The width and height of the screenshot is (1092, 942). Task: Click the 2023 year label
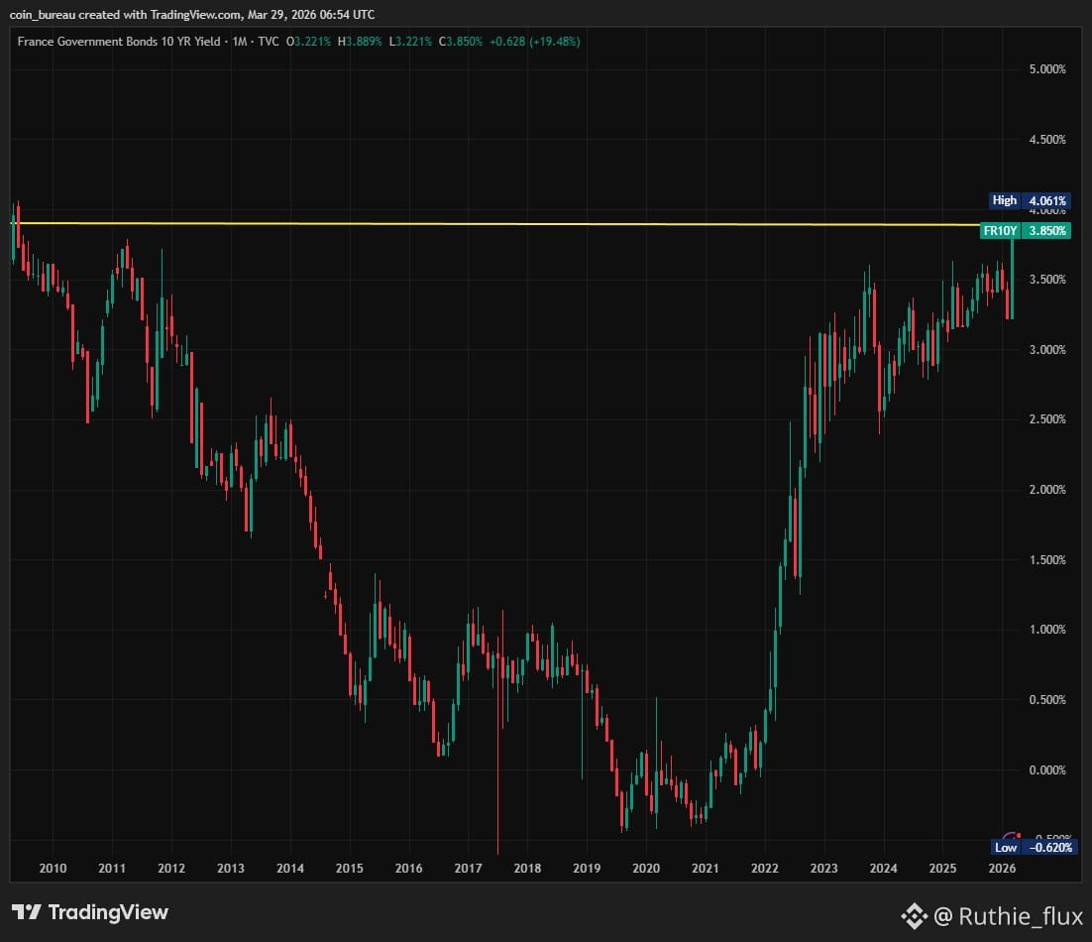coord(823,869)
